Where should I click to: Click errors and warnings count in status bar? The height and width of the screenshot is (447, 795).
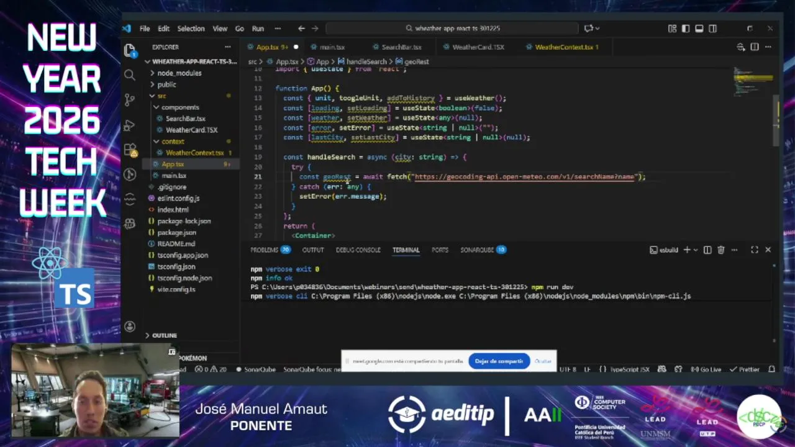211,369
